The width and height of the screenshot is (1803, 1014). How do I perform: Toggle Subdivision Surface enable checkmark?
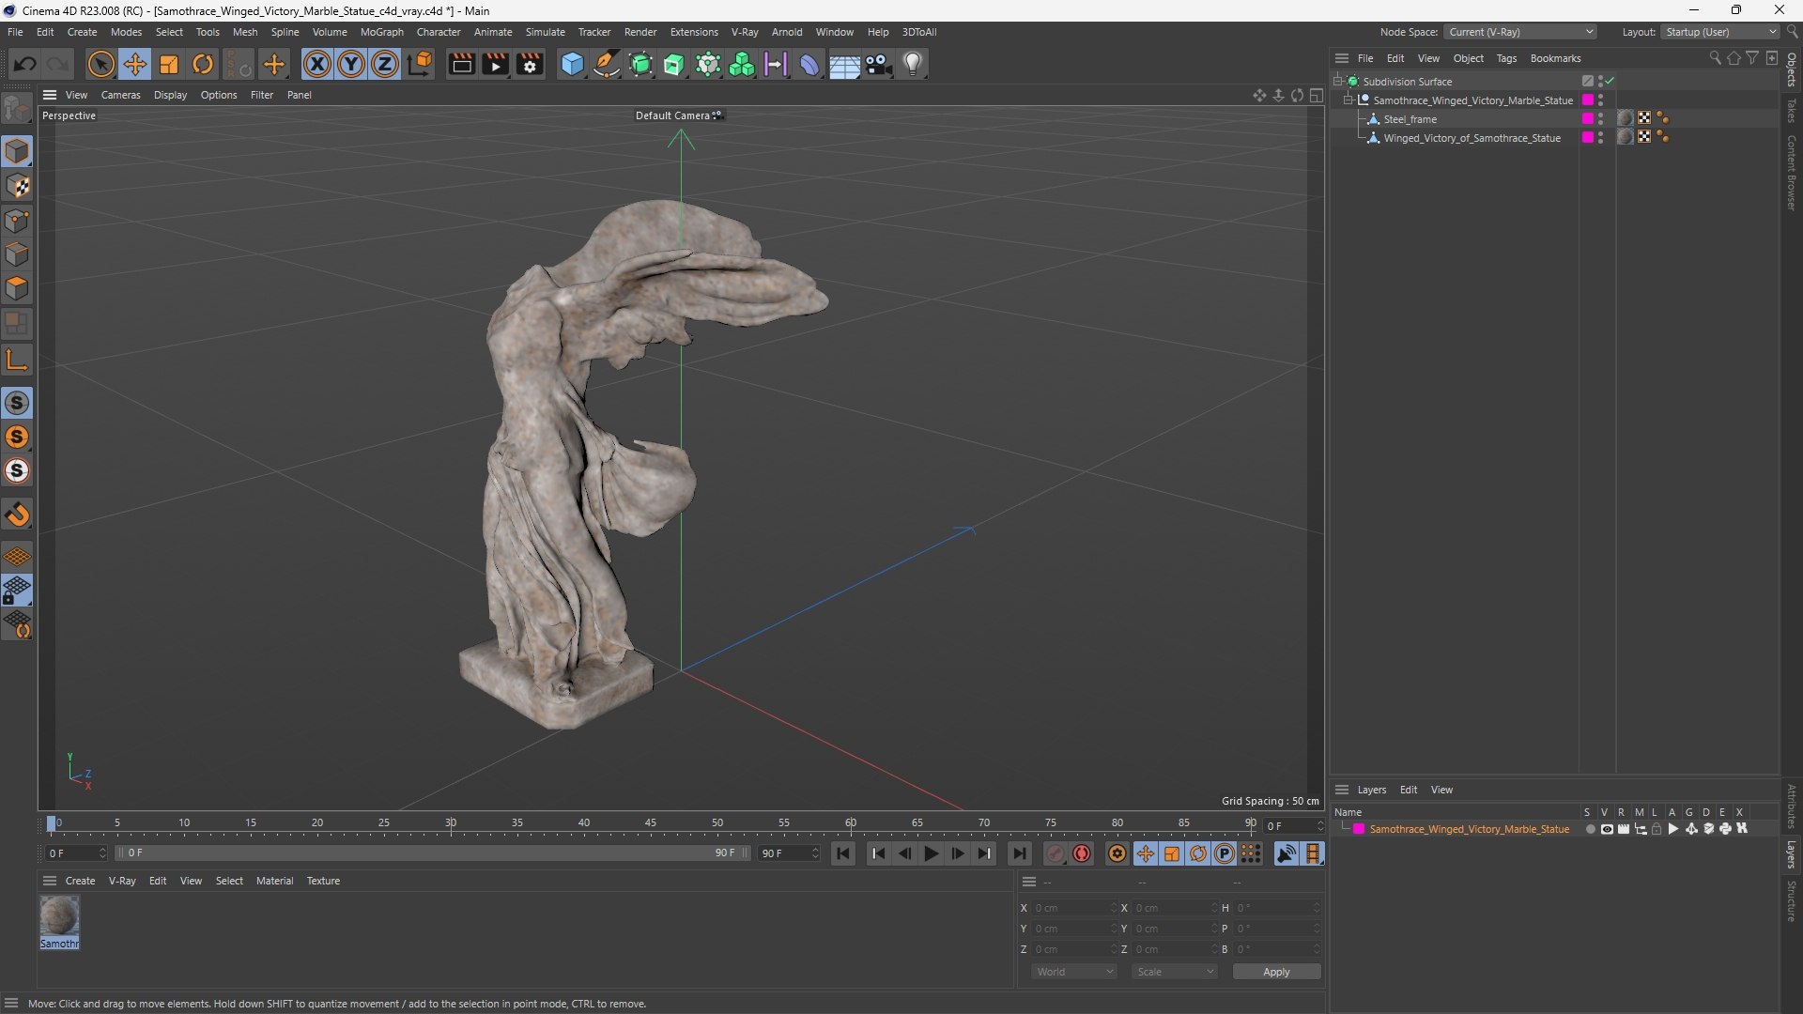click(1610, 82)
